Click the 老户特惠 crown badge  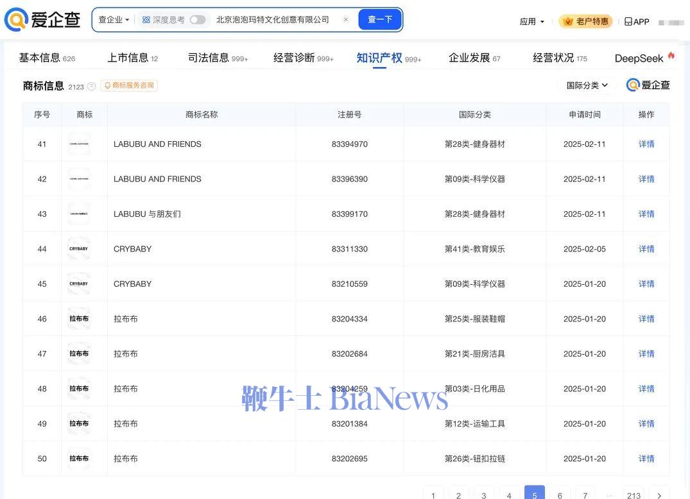585,21
